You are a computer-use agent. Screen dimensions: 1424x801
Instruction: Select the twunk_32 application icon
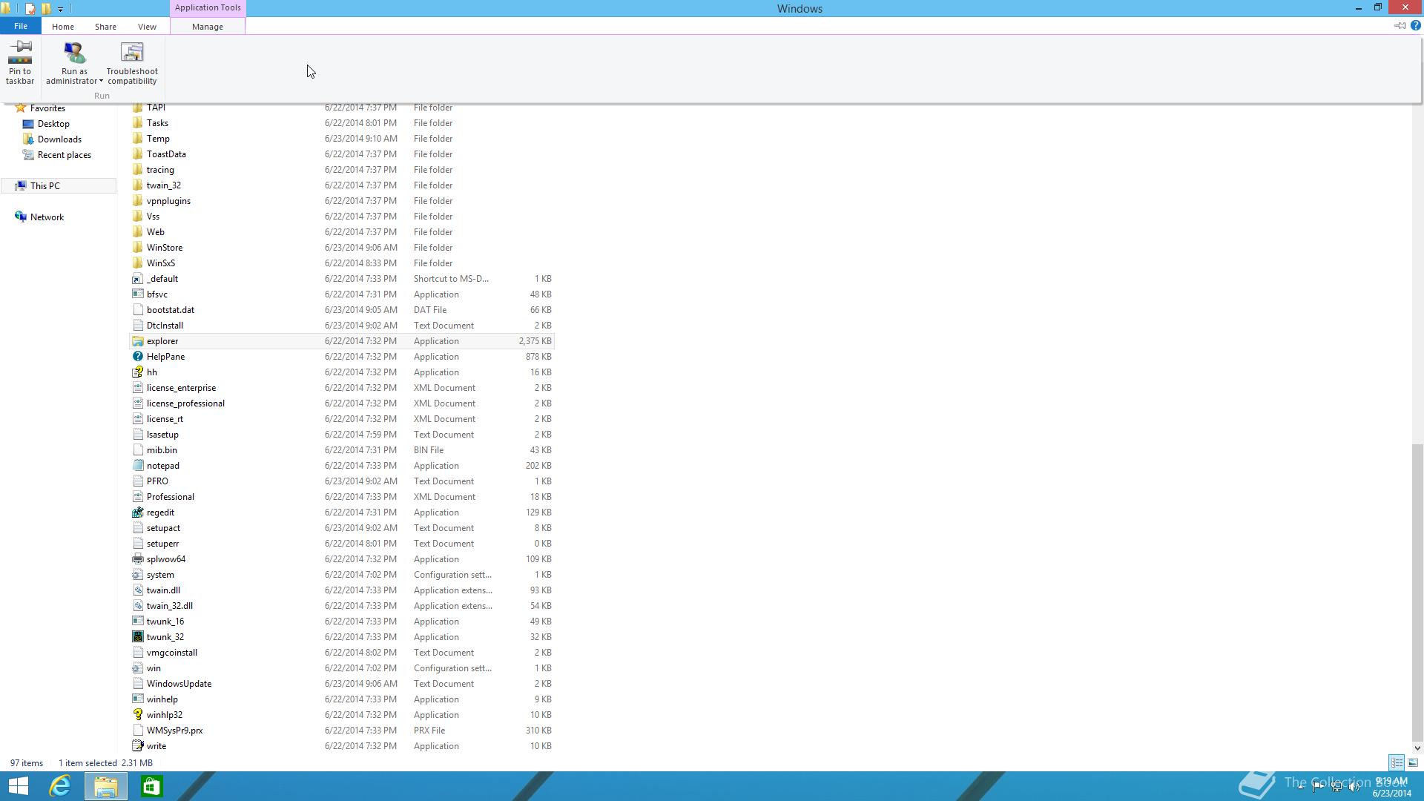coord(137,637)
